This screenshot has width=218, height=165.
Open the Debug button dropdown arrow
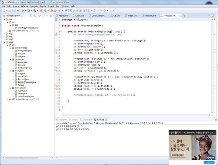click(x=25, y=10)
